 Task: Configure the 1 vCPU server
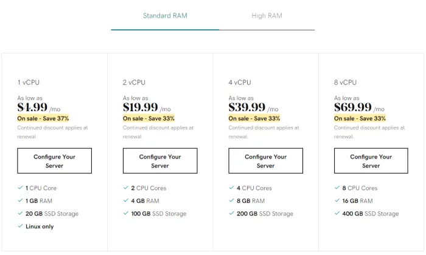point(54,161)
